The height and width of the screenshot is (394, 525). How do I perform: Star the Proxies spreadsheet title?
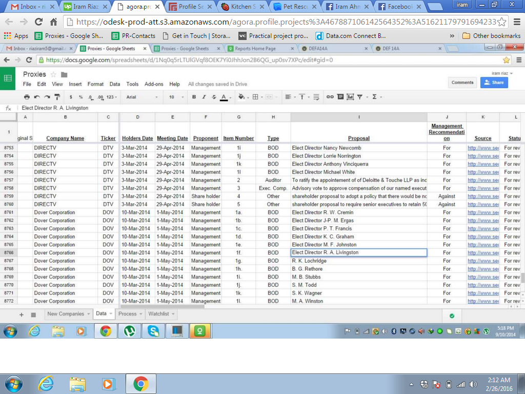(53, 74)
